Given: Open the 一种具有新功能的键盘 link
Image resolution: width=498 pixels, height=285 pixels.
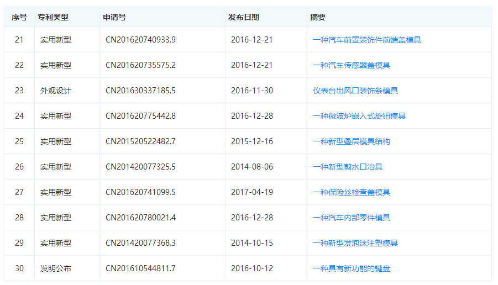Looking at the screenshot, I should pyautogui.click(x=352, y=268).
